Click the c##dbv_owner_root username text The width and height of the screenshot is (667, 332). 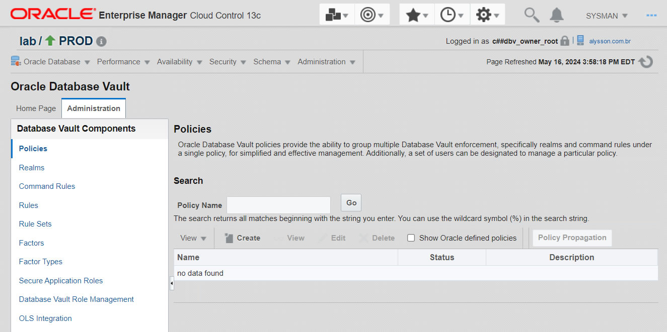pyautogui.click(x=525, y=41)
